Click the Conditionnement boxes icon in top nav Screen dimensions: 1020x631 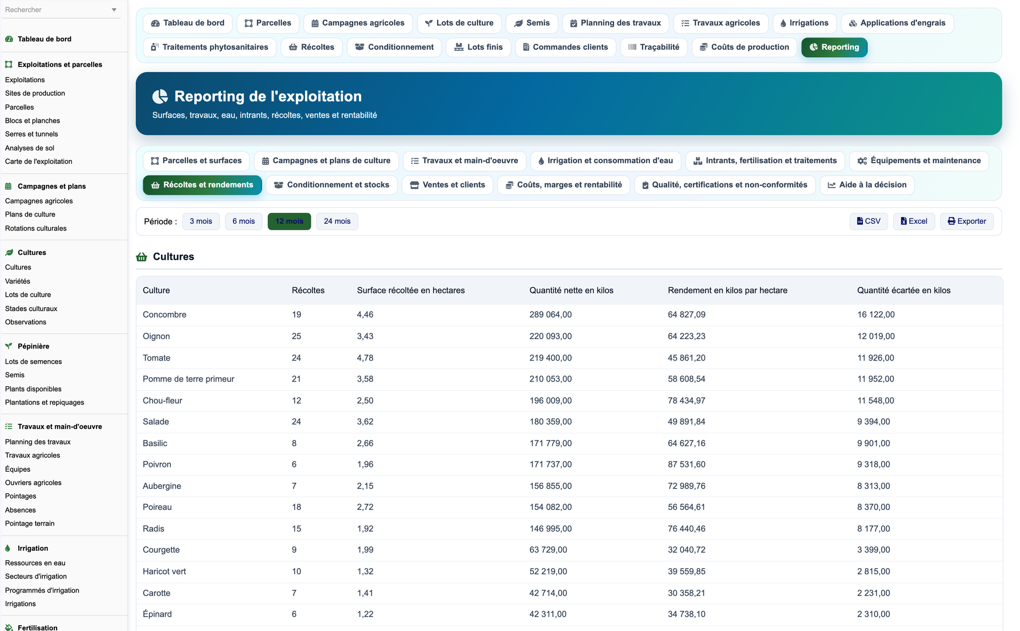pyautogui.click(x=360, y=47)
